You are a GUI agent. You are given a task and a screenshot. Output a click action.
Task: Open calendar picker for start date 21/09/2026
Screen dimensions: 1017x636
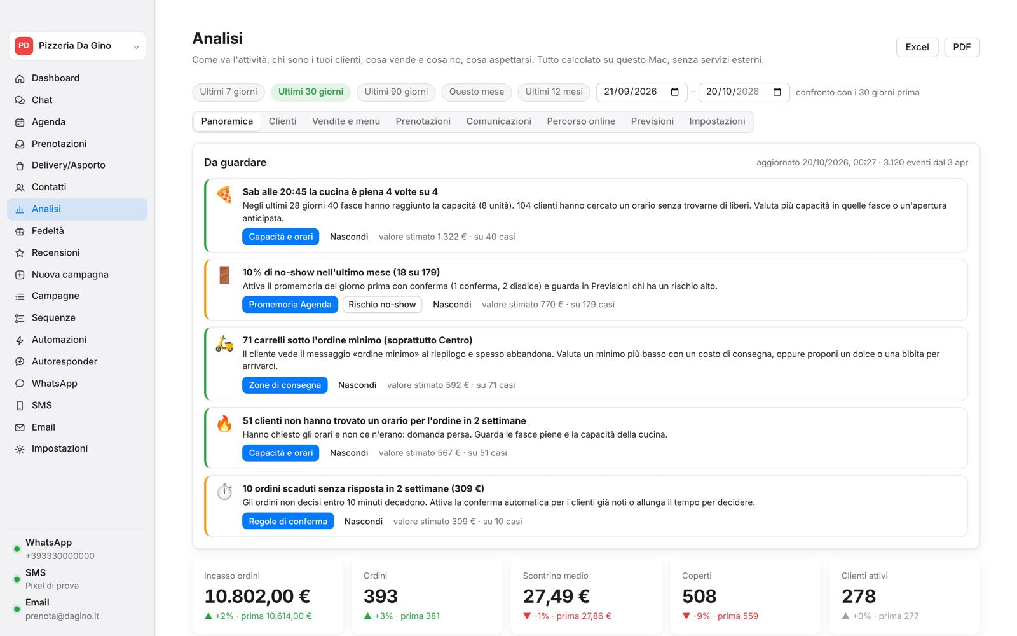click(x=675, y=92)
